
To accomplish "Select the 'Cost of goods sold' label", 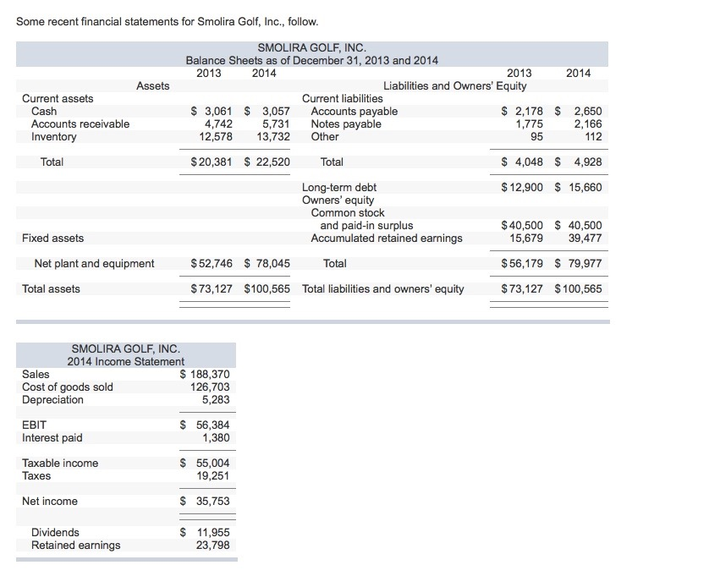I will pyautogui.click(x=68, y=387).
